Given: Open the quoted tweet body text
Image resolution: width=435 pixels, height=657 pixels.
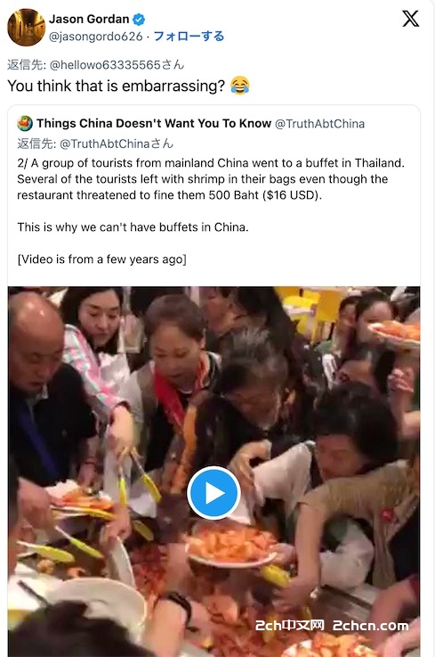Looking at the screenshot, I should coord(211,179).
